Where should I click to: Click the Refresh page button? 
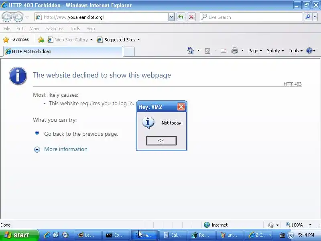click(x=181, y=17)
